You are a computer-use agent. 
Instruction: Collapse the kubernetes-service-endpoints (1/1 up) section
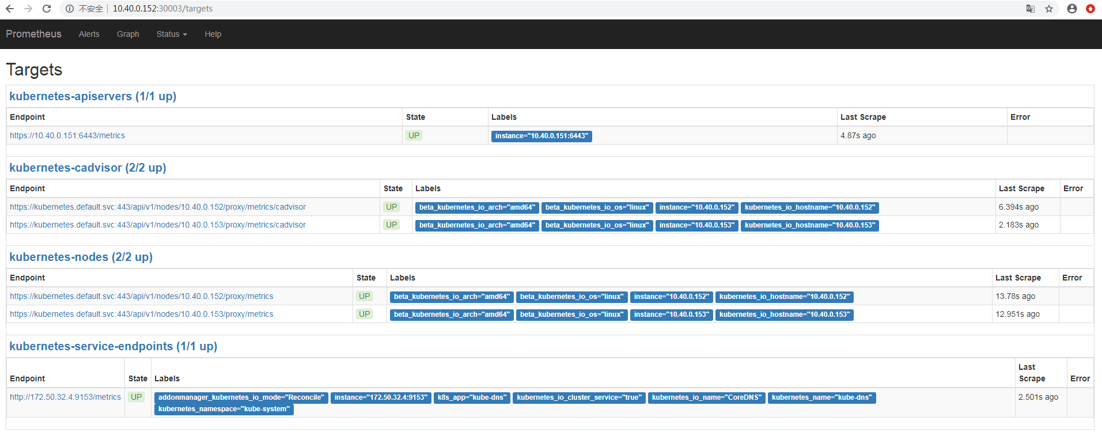[113, 346]
